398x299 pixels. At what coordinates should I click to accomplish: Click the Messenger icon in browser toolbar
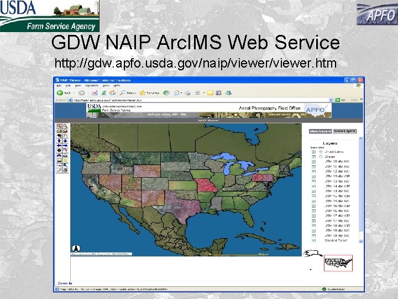pyautogui.click(x=228, y=93)
